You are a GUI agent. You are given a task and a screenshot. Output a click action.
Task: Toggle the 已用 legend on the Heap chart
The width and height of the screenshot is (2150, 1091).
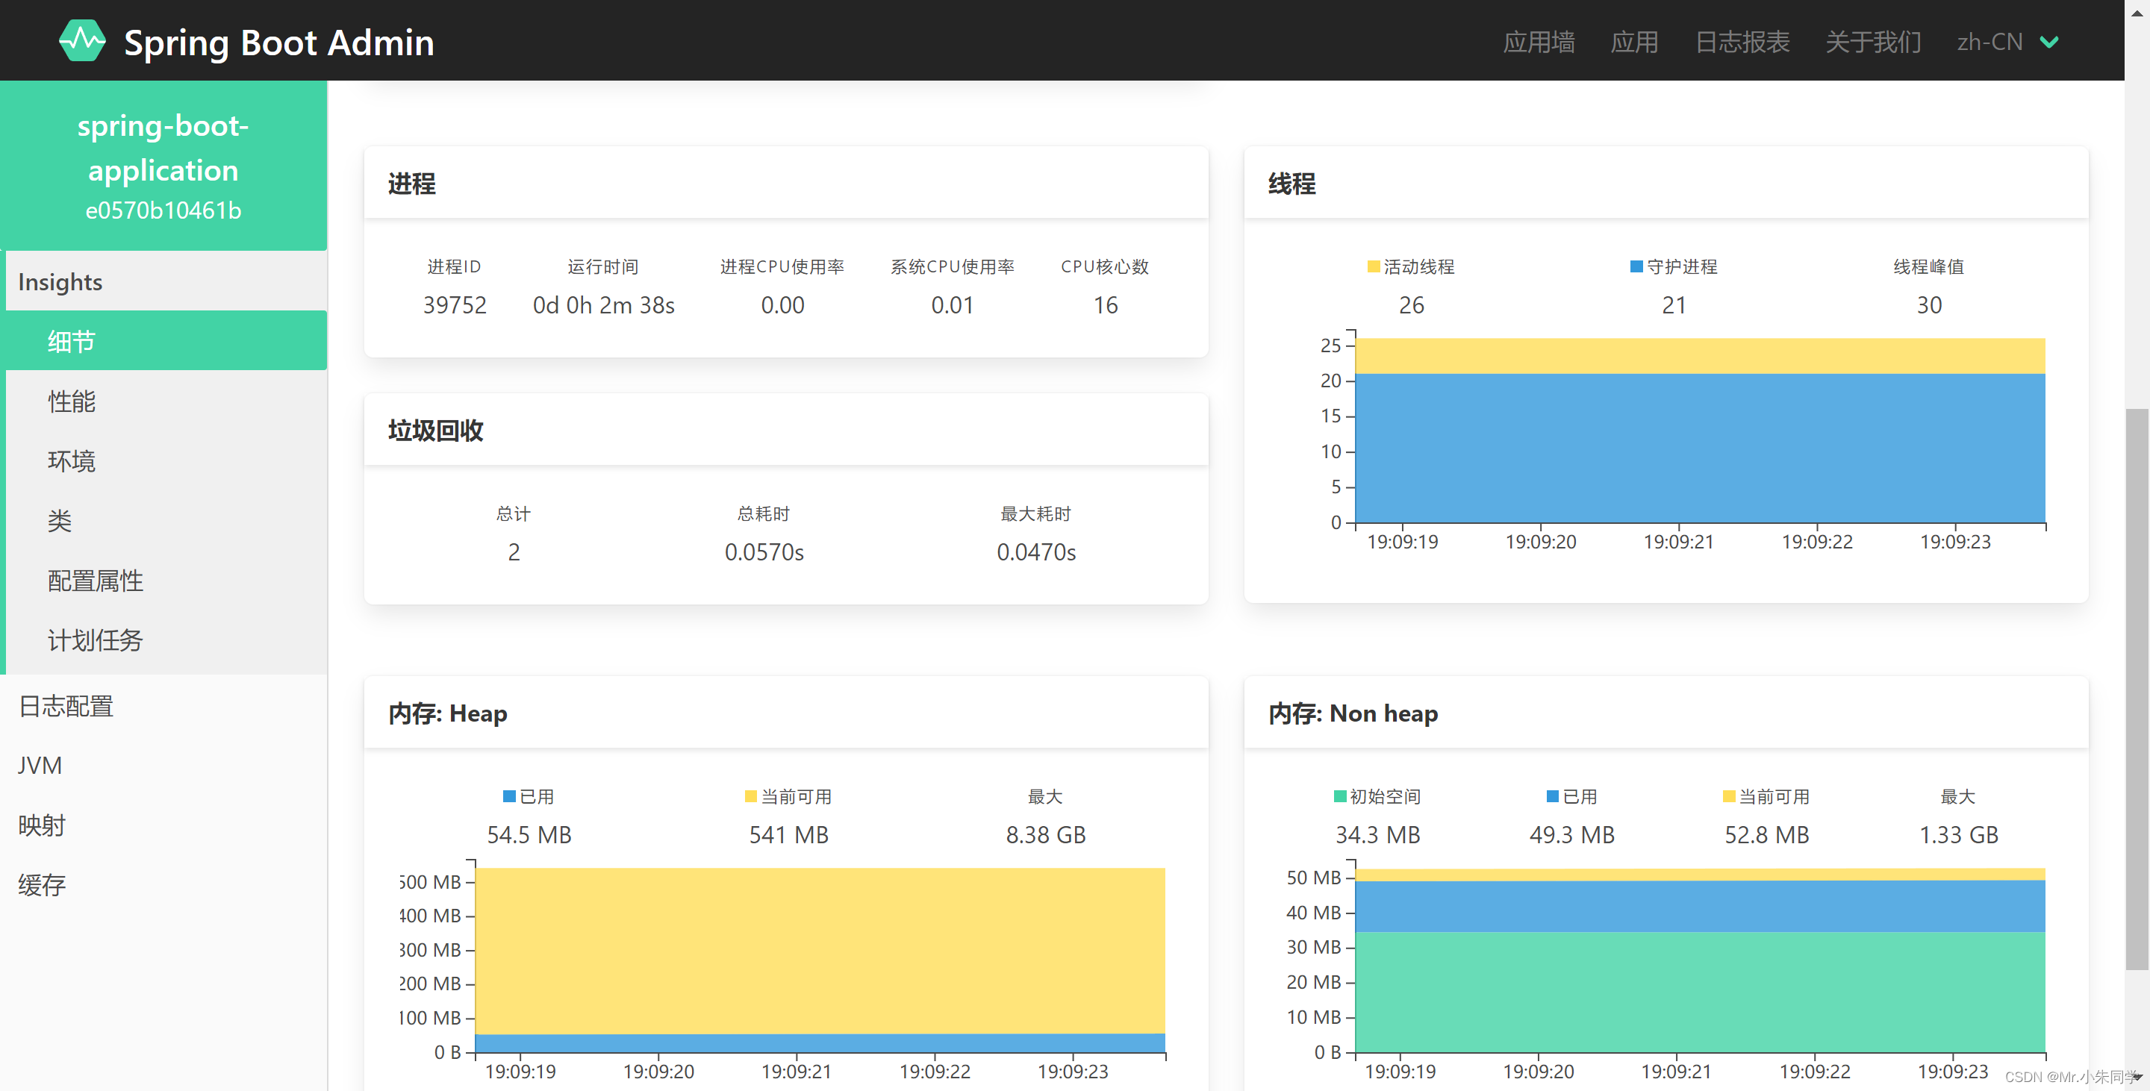(x=529, y=796)
